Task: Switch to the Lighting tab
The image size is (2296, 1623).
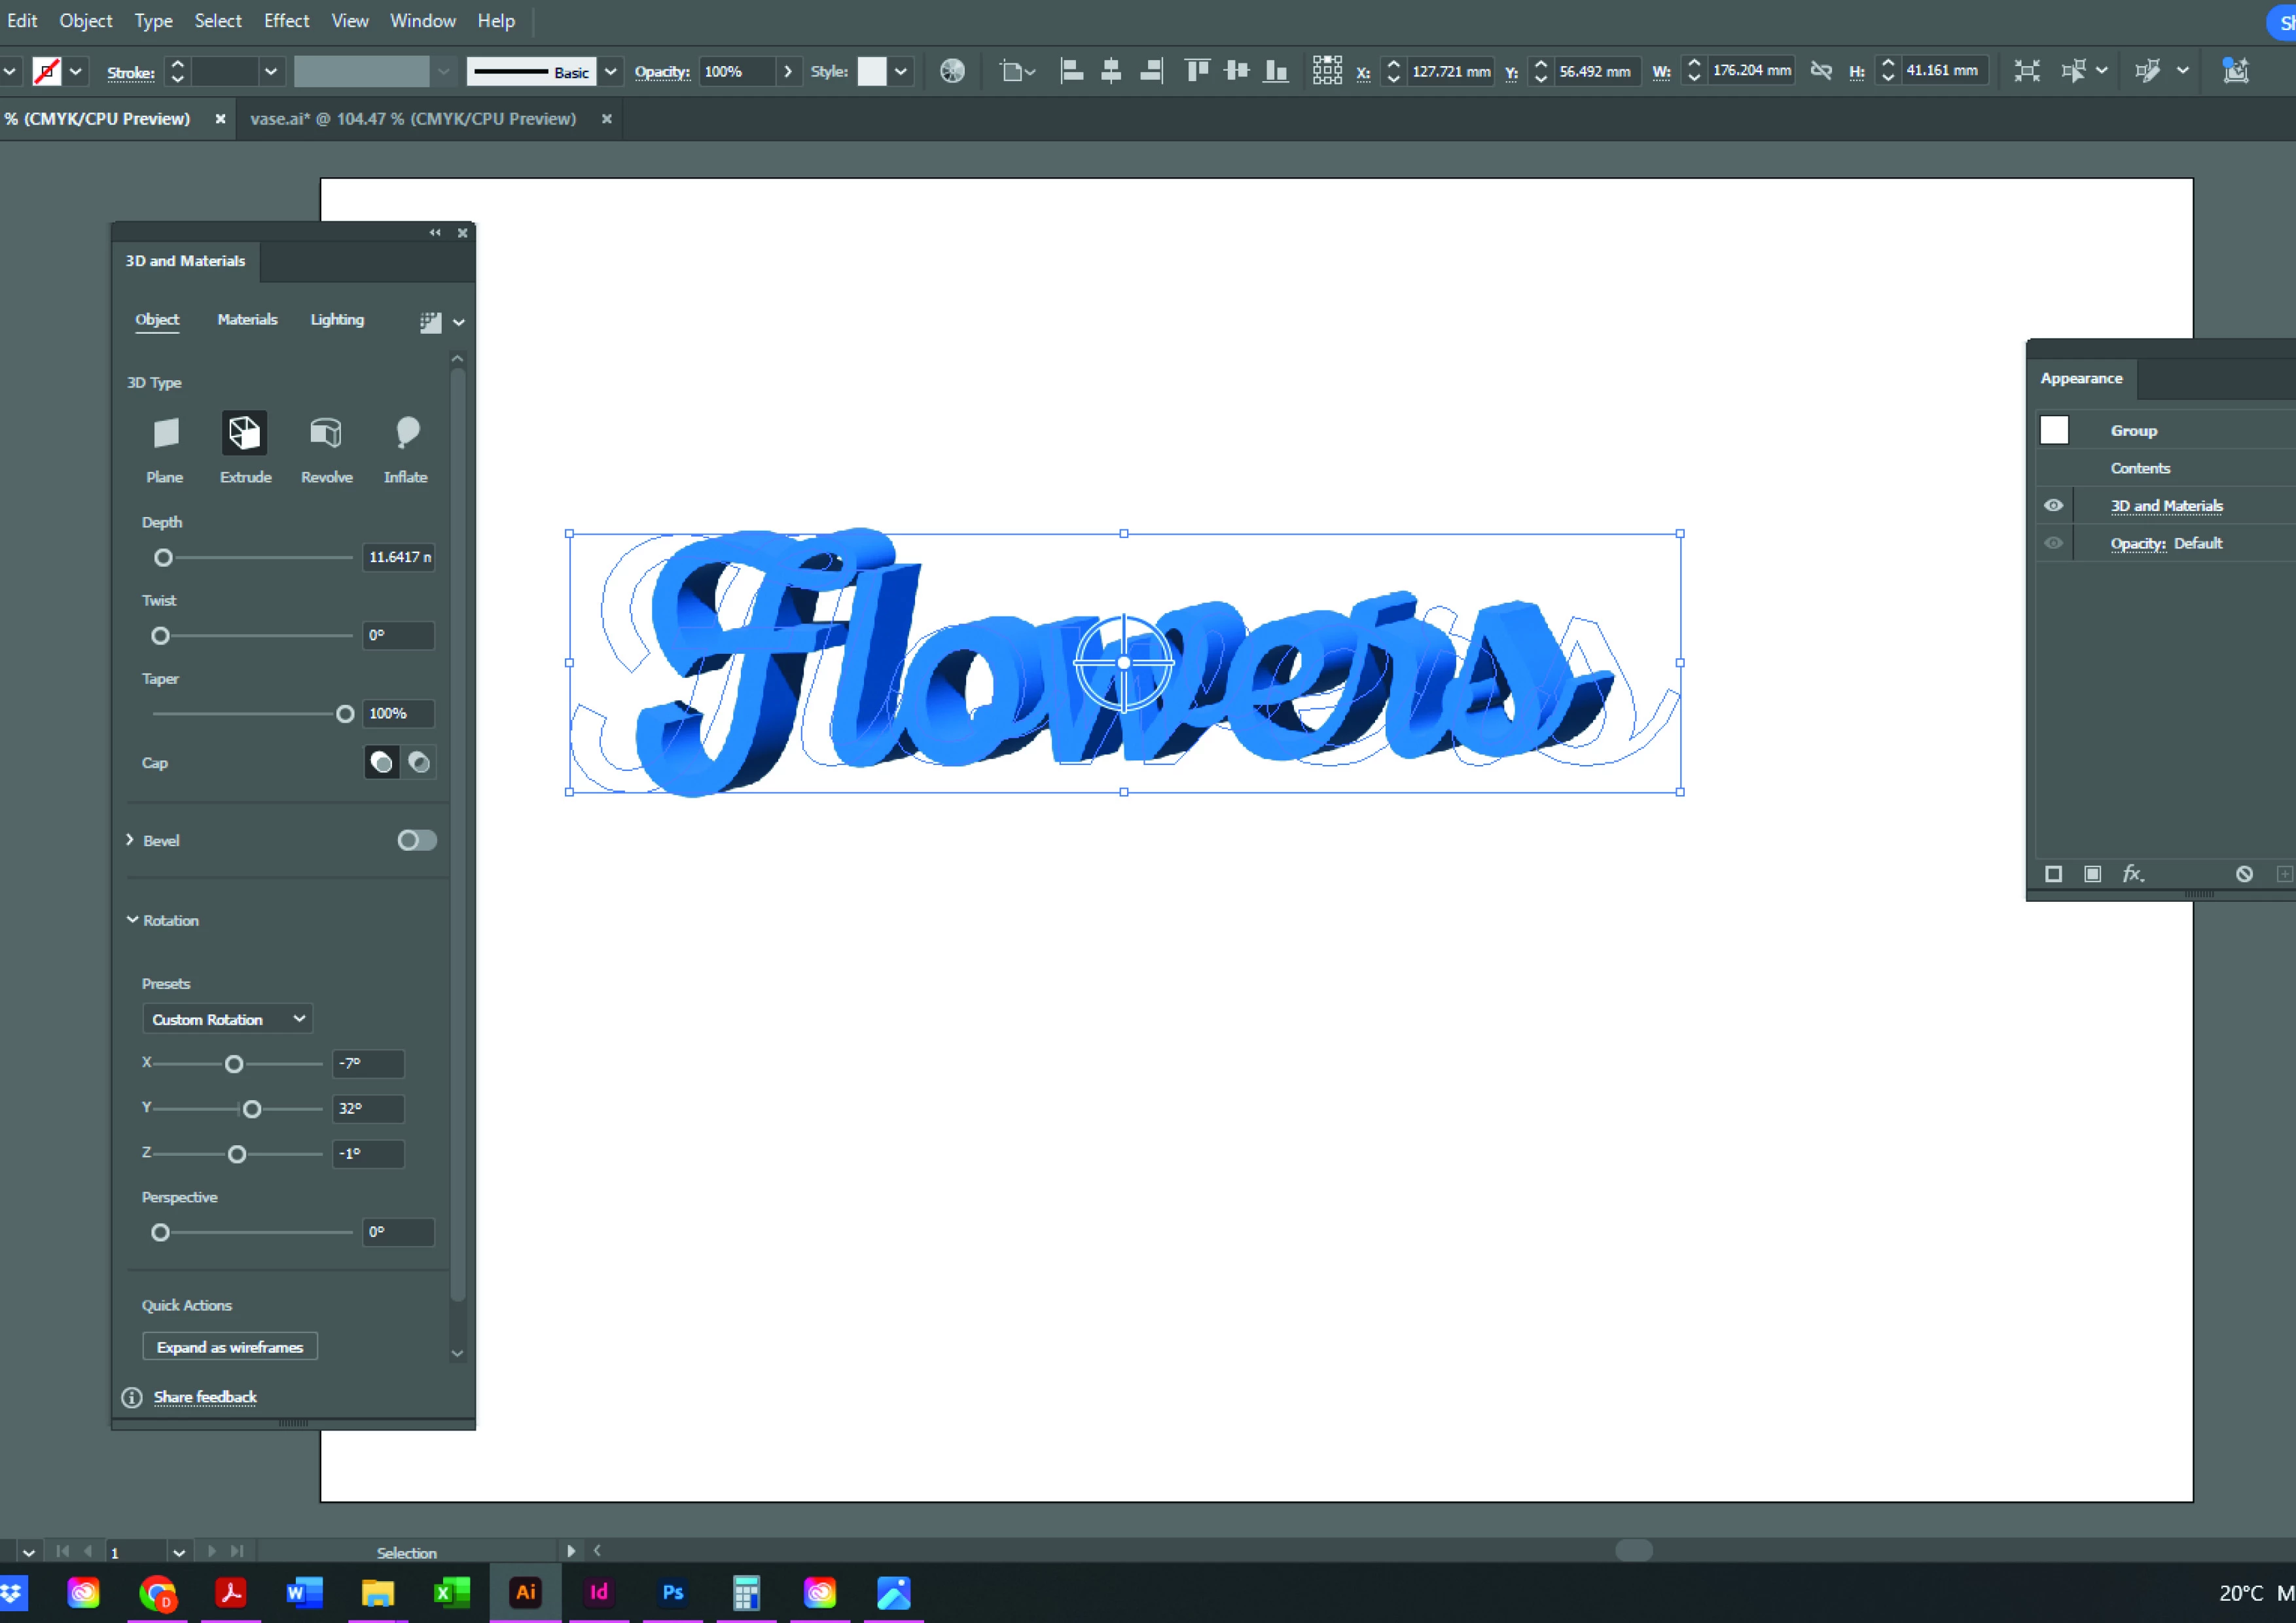Action: (x=337, y=320)
